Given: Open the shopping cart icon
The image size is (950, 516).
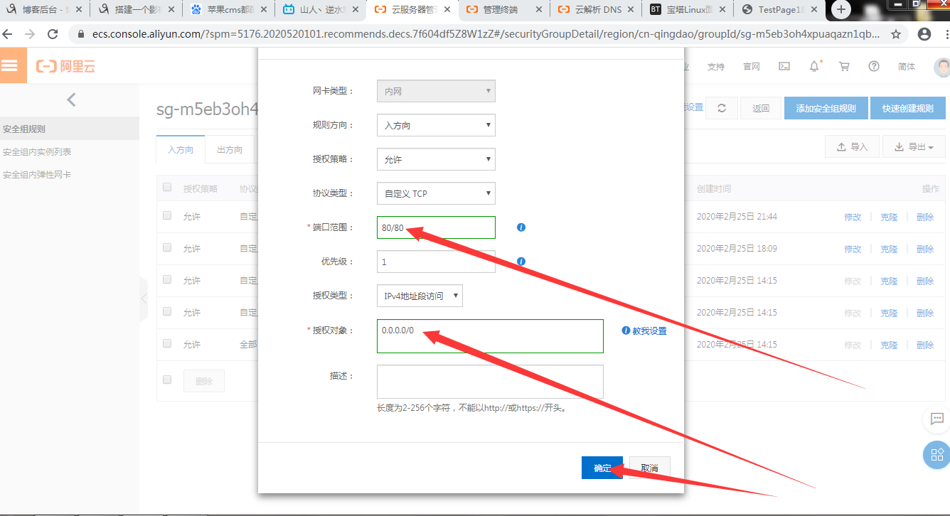Looking at the screenshot, I should point(844,66).
